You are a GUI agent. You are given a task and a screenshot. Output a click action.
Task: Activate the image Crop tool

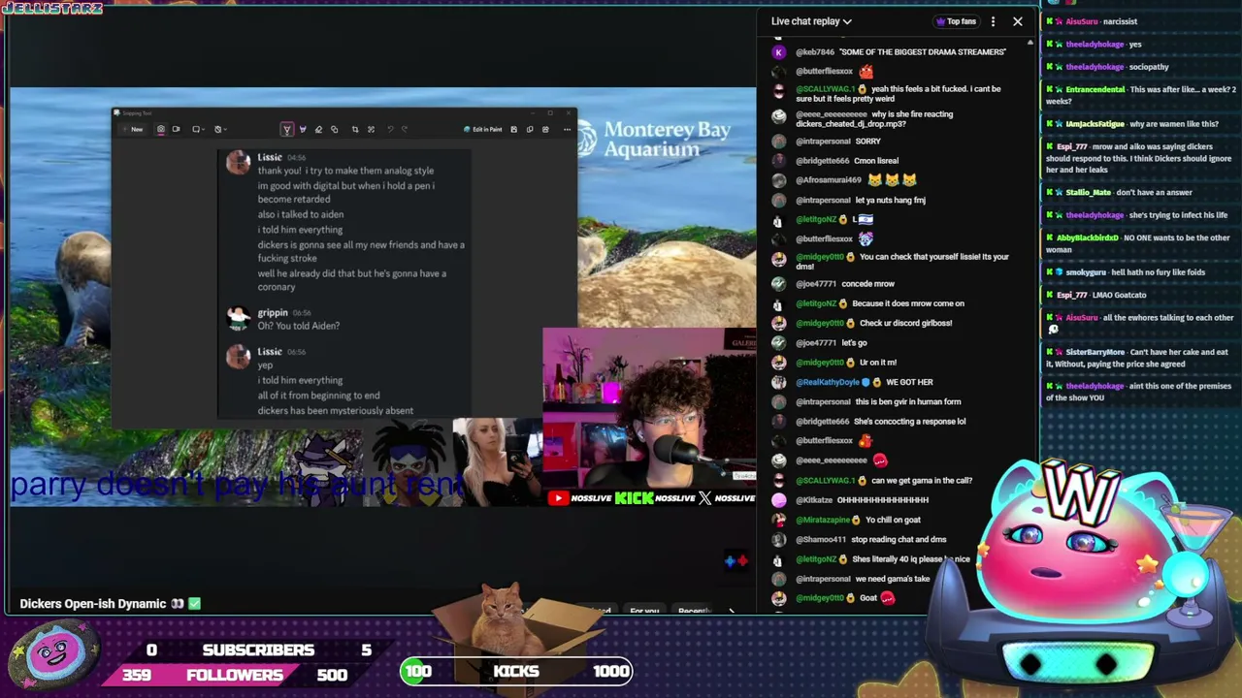point(355,129)
